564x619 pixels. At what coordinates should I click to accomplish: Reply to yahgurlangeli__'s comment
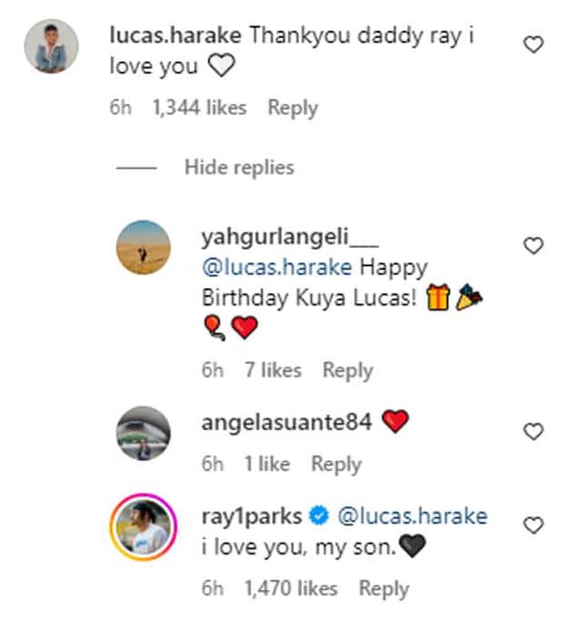[x=347, y=370]
